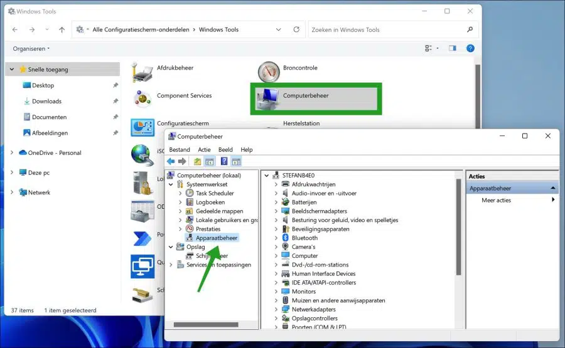
Task: Click the Show/Hide action pane toolbar icon
Action: coord(237,162)
